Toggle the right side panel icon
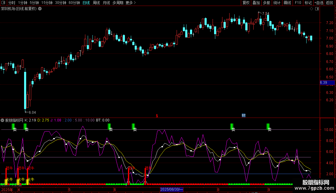Image resolution: width=336 pixels, height=193 pixels. [x=316, y=9]
